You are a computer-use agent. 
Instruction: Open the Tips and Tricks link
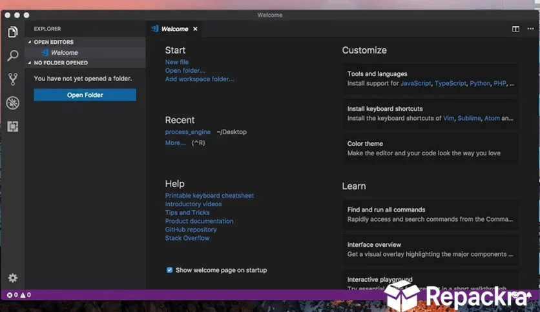(x=187, y=213)
